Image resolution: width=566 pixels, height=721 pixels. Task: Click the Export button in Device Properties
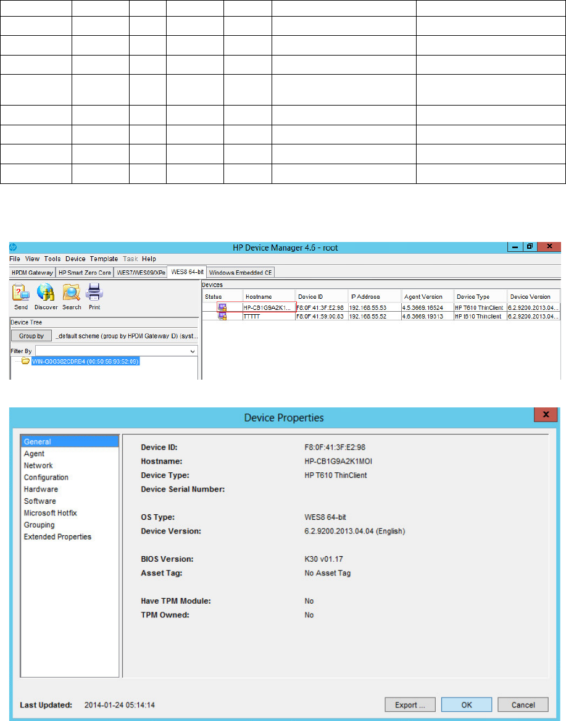coord(410,705)
